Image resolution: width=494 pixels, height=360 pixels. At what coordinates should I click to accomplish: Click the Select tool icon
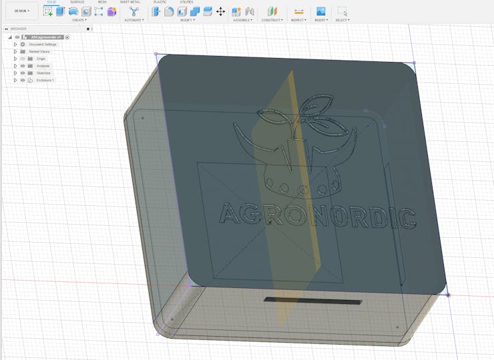click(x=342, y=11)
